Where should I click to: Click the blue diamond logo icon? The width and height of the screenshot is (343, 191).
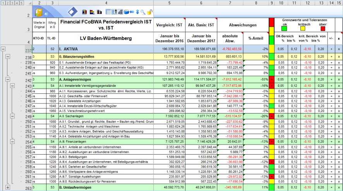coord(73,12)
